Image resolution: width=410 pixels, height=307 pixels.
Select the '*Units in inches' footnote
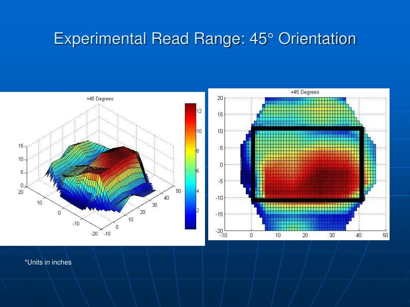48,262
